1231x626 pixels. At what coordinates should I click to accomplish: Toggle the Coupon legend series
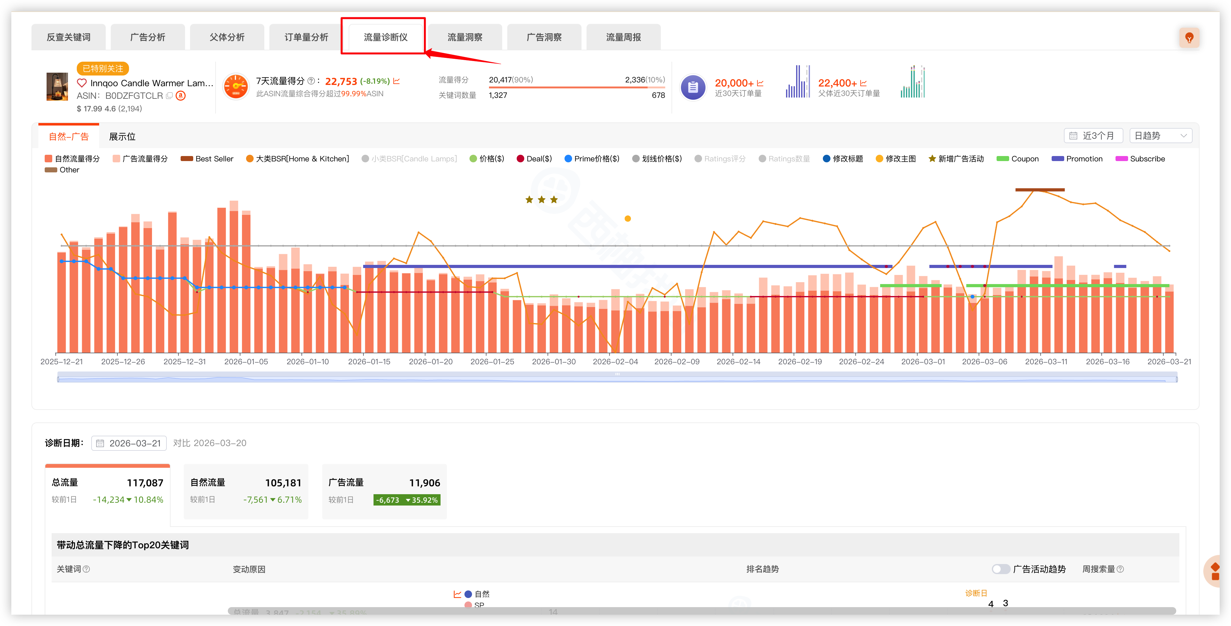[1017, 159]
